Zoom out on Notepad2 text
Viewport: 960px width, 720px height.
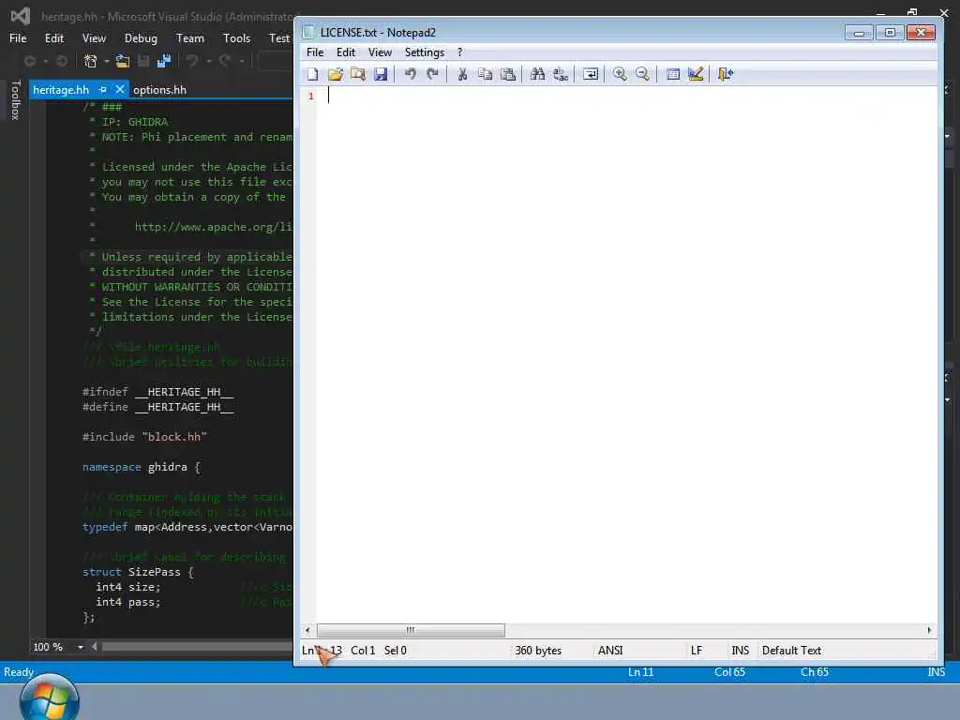click(x=642, y=74)
